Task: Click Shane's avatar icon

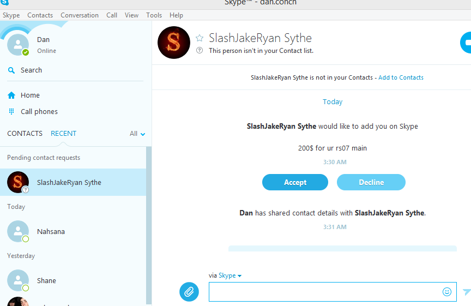Action: pyautogui.click(x=18, y=280)
